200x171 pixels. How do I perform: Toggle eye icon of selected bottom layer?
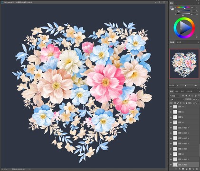pyautogui.click(x=171, y=164)
